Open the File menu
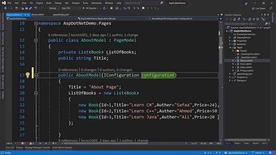 coord(9,3)
